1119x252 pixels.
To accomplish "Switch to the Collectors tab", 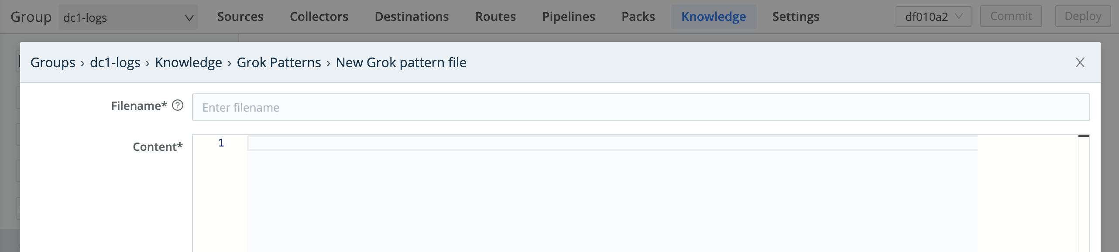I will [319, 17].
